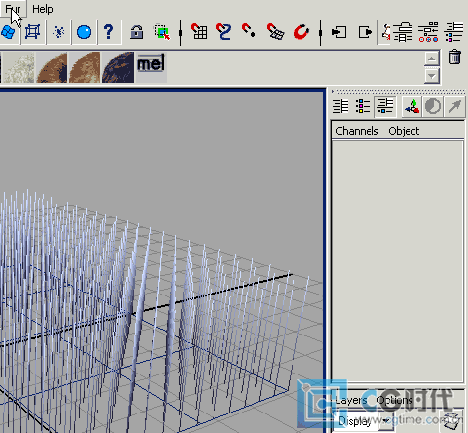Show the Tool Settings panel icon

tap(428, 32)
